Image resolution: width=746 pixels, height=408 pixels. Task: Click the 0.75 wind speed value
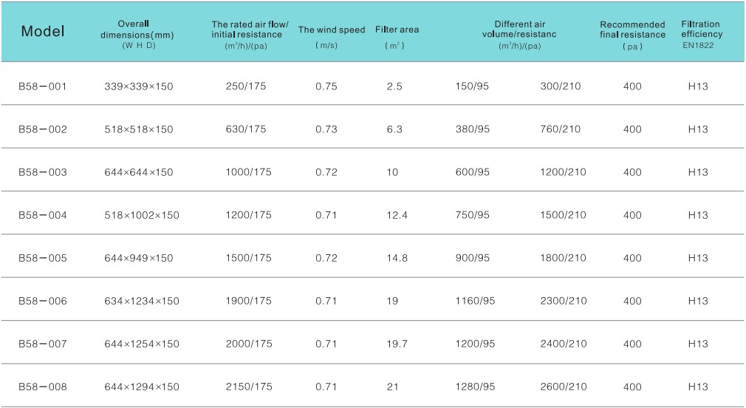coord(326,86)
